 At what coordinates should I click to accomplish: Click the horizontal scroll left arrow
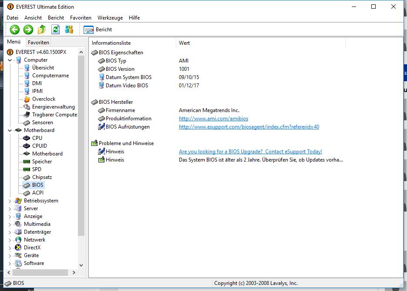[x=9, y=273]
